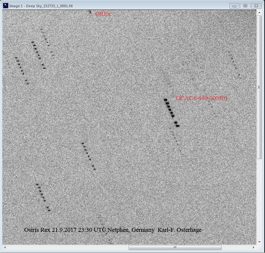The image size is (265, 253).
Task: Click the star trail in bottom-left corner
Action: (43, 197)
